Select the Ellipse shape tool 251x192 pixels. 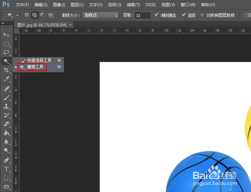(x=6, y=187)
